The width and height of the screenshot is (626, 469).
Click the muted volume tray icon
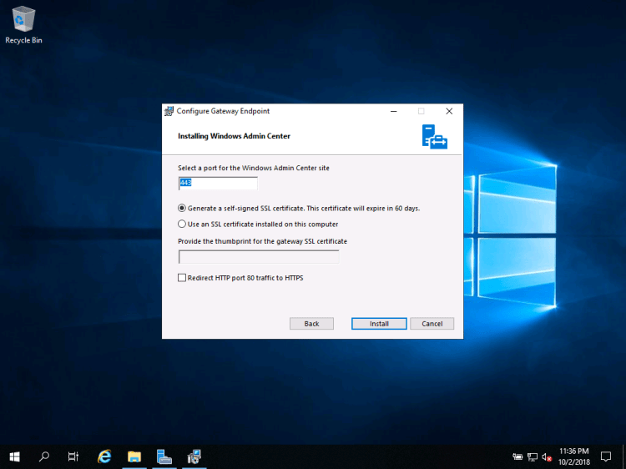[547, 456]
